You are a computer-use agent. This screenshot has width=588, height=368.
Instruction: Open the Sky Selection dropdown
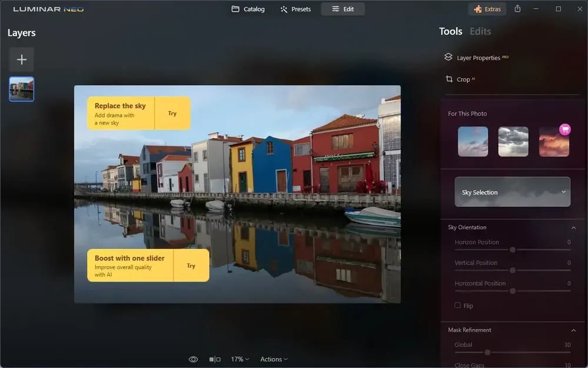(512, 192)
